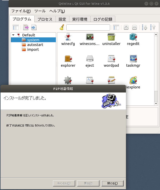Maximize the Q4Wine window
This screenshot has height=190, width=160.
tap(151, 4)
